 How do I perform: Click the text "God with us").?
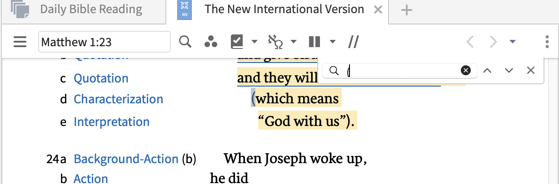click(307, 121)
